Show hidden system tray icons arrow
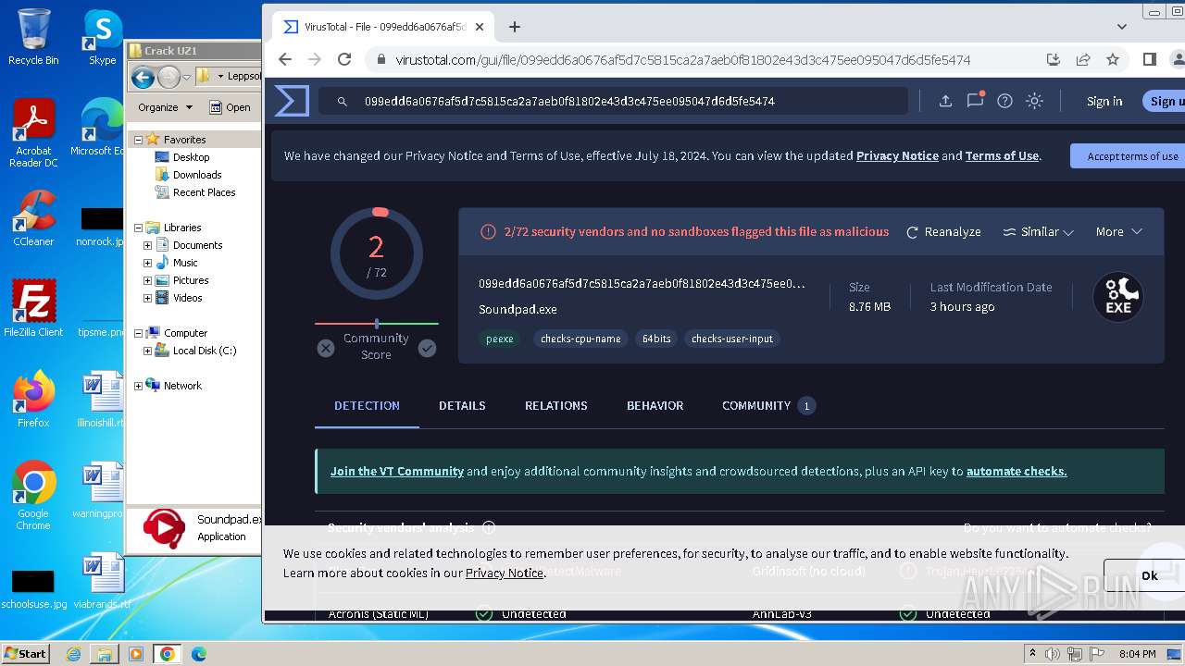 (1032, 654)
